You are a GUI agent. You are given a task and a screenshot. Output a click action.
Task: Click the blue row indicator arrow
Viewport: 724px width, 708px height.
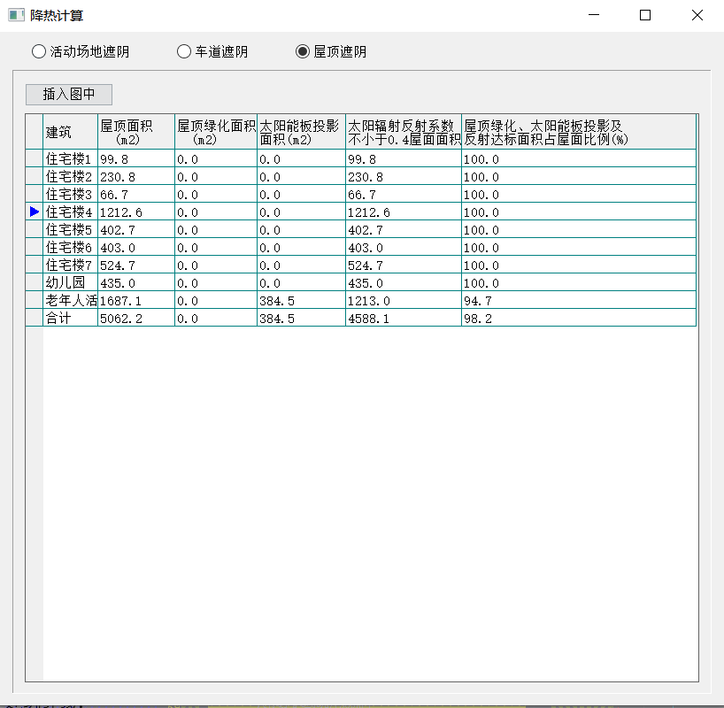click(35, 212)
